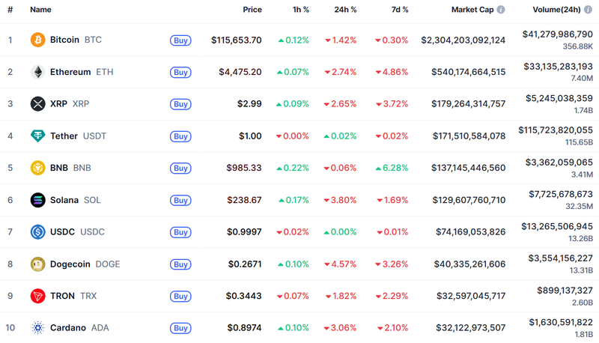Screen dimensions: 599x343
Task: Open the USDC coin name link
Action: pyautogui.click(x=62, y=232)
